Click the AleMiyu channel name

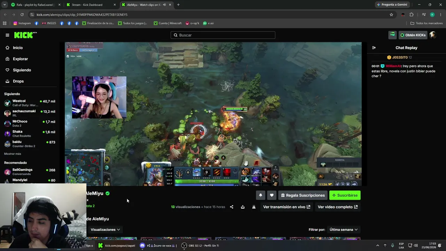[95, 193]
